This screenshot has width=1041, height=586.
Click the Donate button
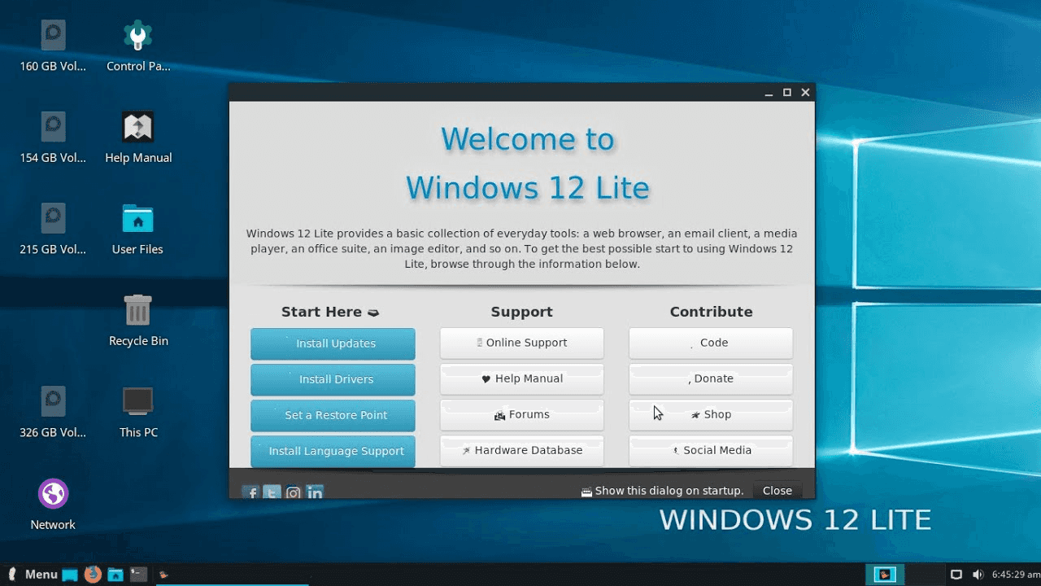point(711,378)
